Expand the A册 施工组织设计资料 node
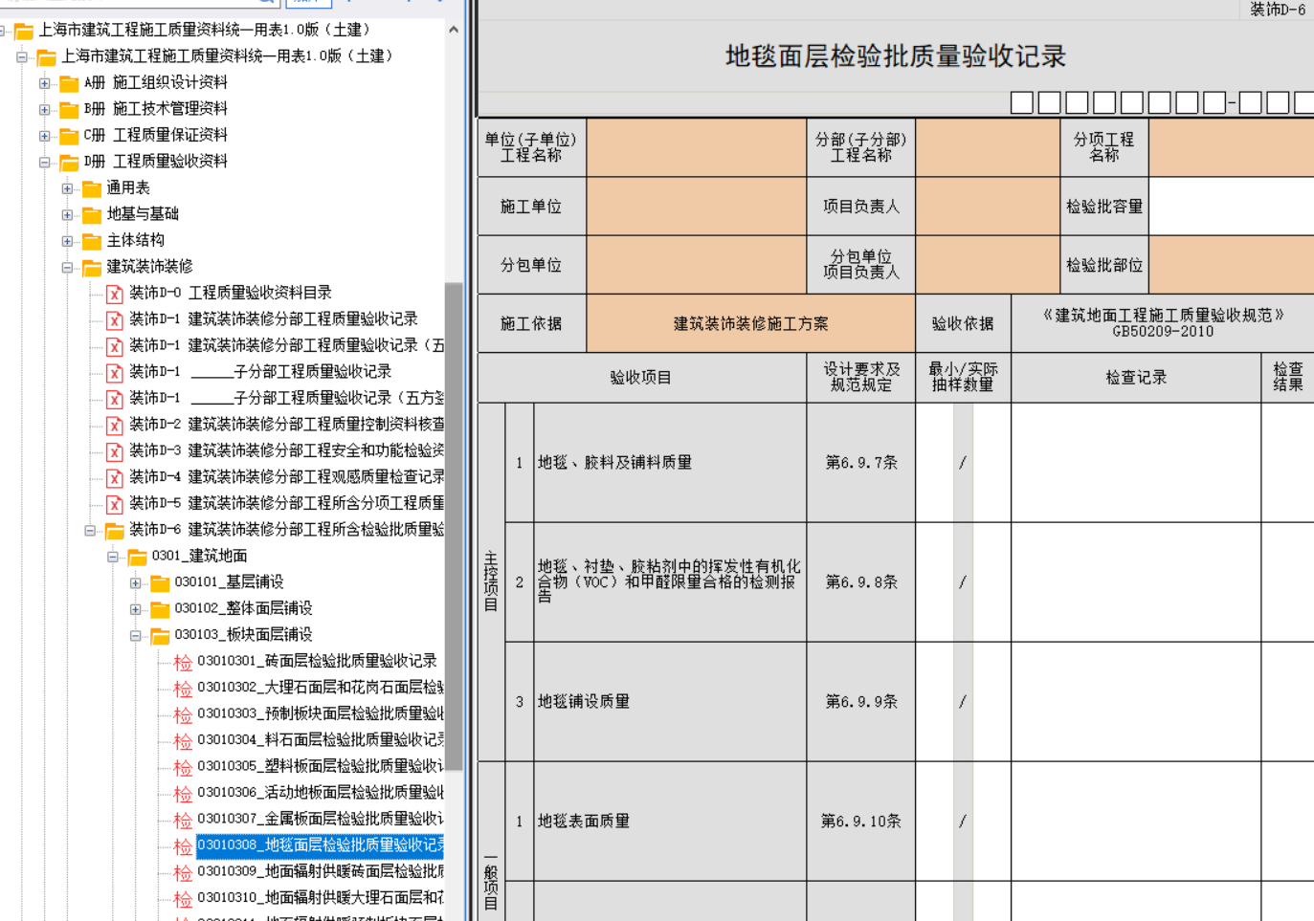This screenshot has width=1314, height=921. point(44,83)
